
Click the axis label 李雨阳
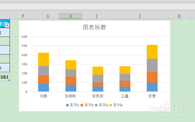tap(97, 96)
